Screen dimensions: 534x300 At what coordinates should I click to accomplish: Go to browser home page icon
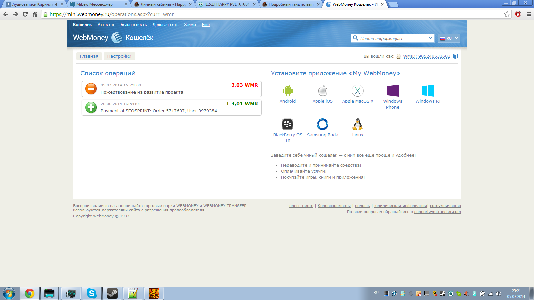point(35,14)
